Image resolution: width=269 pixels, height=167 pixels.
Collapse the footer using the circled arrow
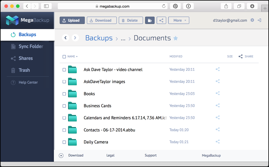coord(61,155)
